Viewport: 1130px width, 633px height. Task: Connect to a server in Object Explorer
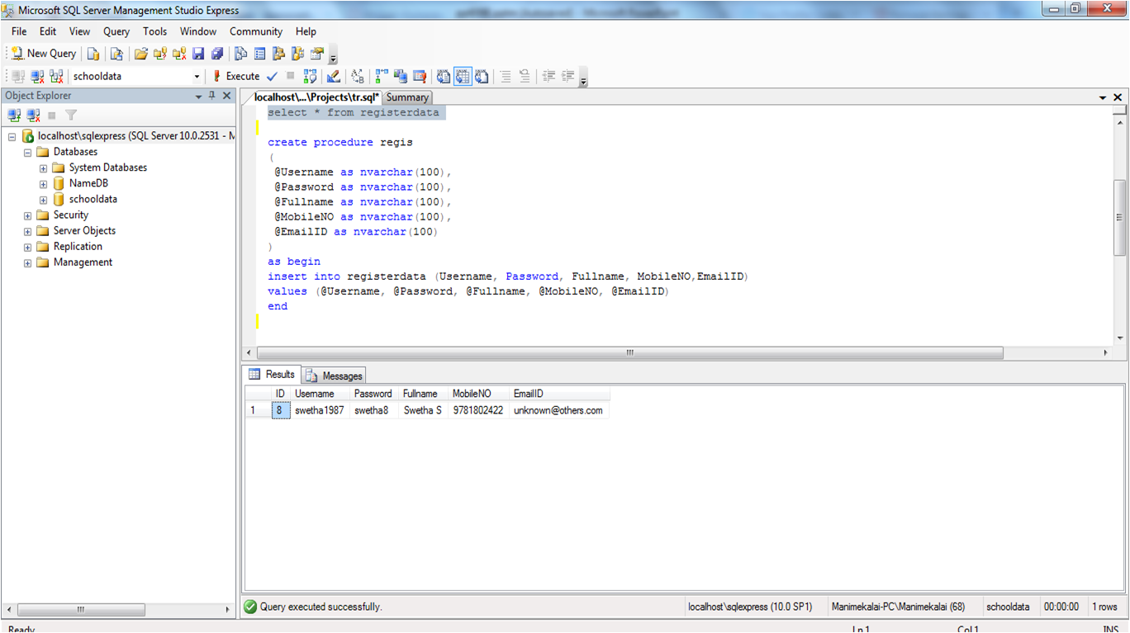coord(12,115)
